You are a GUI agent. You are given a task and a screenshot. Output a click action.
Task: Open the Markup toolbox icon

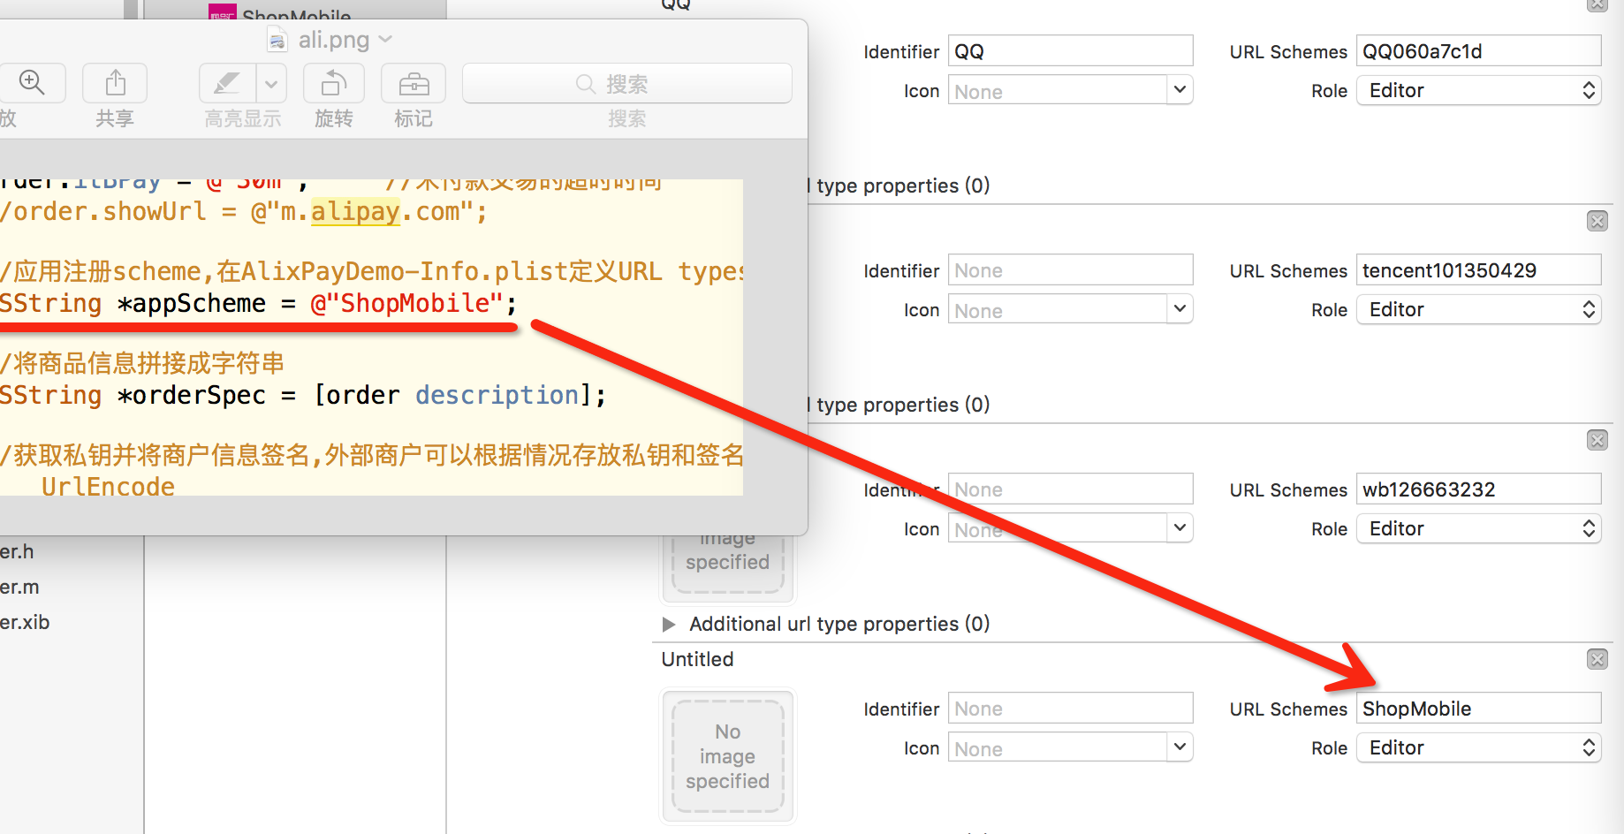[413, 84]
